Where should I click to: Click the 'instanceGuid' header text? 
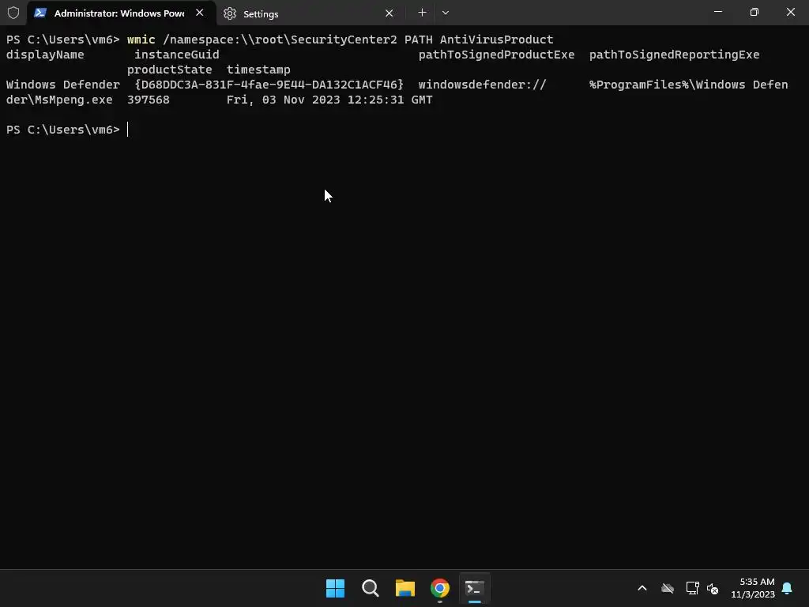[x=176, y=55]
